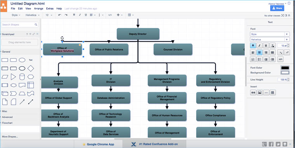The width and height of the screenshot is (295, 148).
Task: Click the redo arrow in toolbar
Action: (x=66, y=15)
